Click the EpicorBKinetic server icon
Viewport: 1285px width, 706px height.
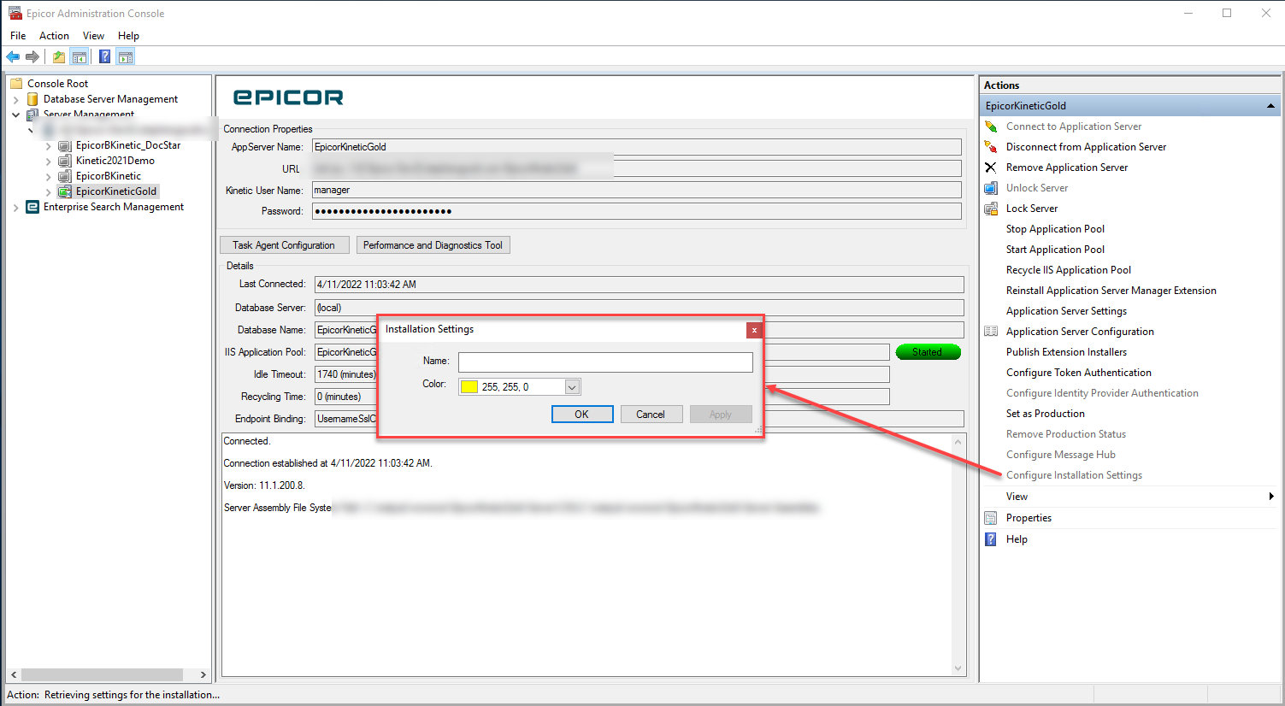(65, 176)
